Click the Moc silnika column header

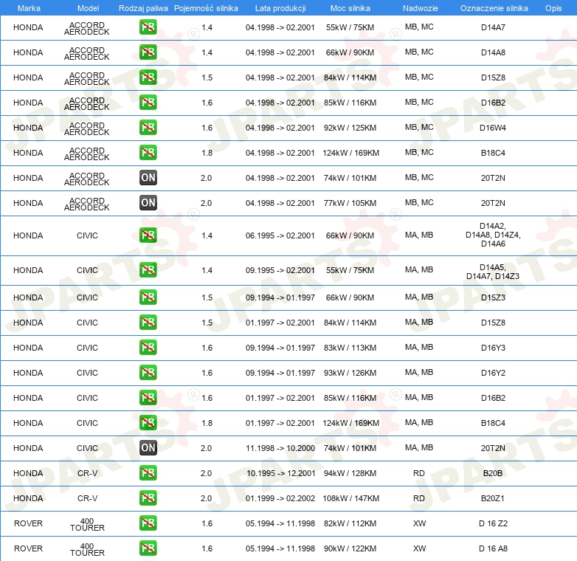pos(350,8)
